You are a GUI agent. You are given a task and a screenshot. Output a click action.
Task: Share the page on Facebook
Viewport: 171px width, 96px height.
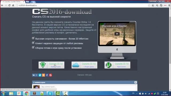pyautogui.click(x=47, y=75)
